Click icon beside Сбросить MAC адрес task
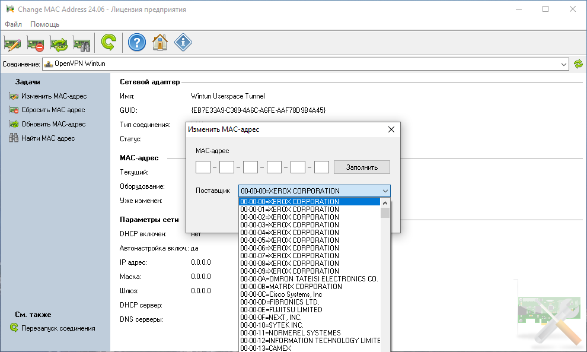Screen dimensions: 587x352 pyautogui.click(x=14, y=110)
